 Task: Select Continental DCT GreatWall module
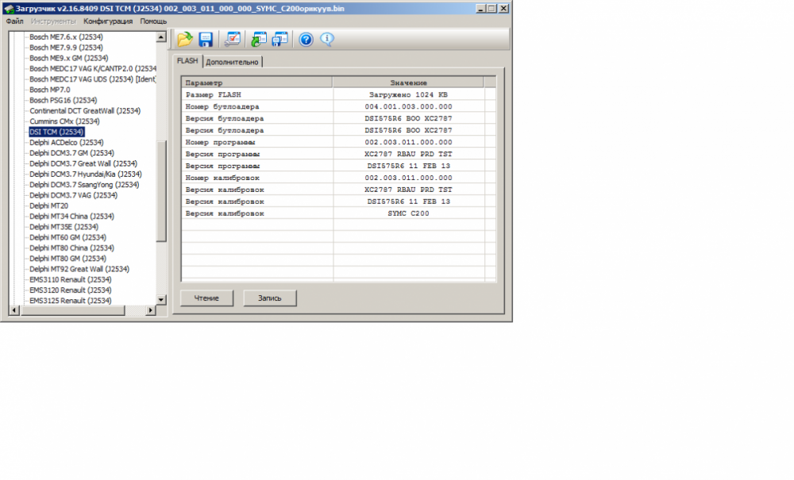(85, 111)
